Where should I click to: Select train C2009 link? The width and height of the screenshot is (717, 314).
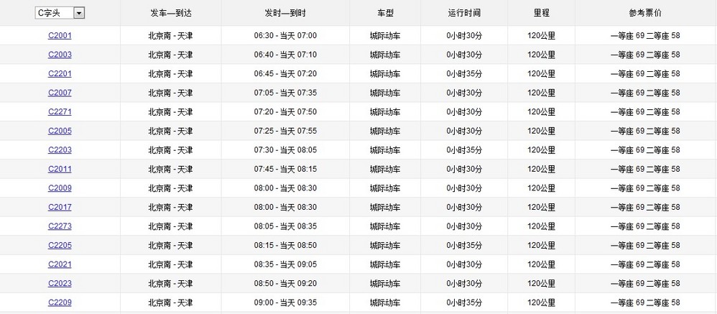coord(60,188)
